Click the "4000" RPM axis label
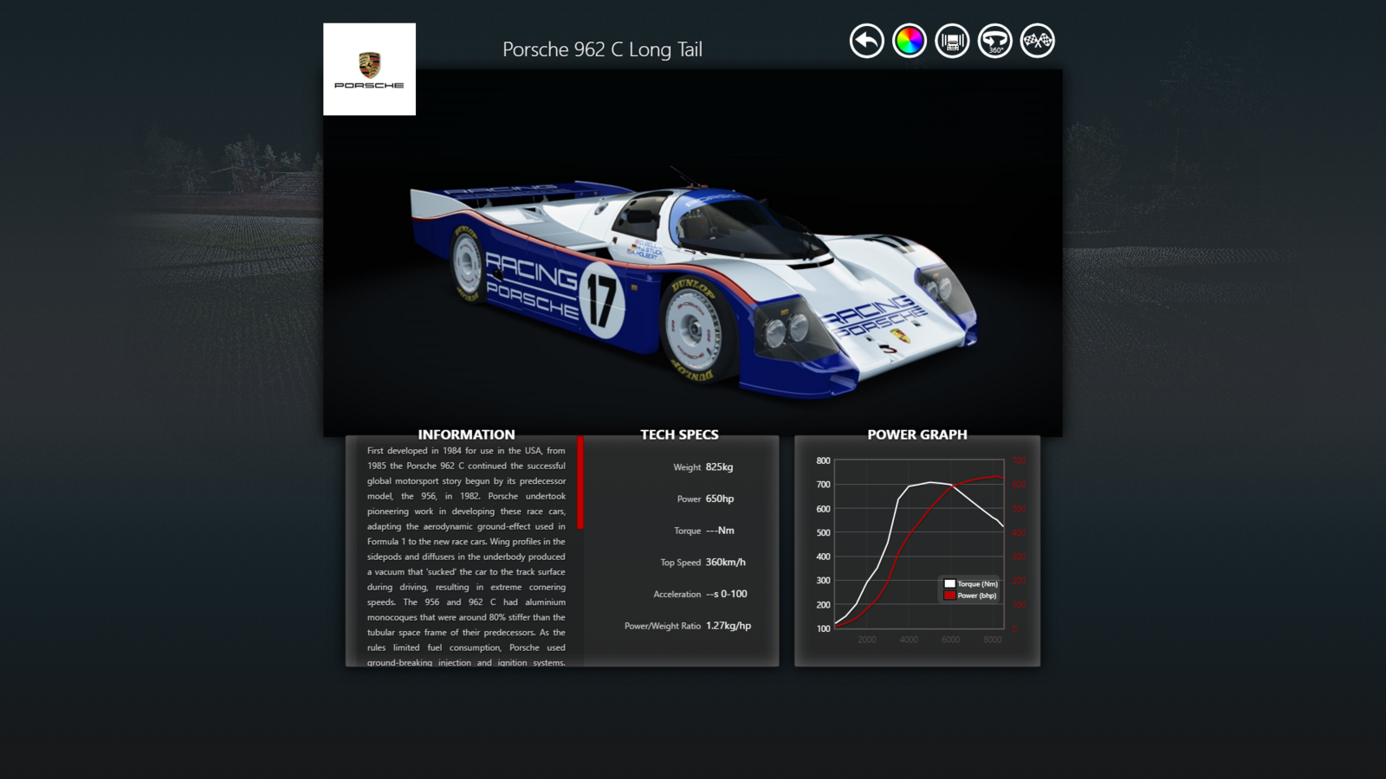Viewport: 1386px width, 779px height. coord(909,640)
